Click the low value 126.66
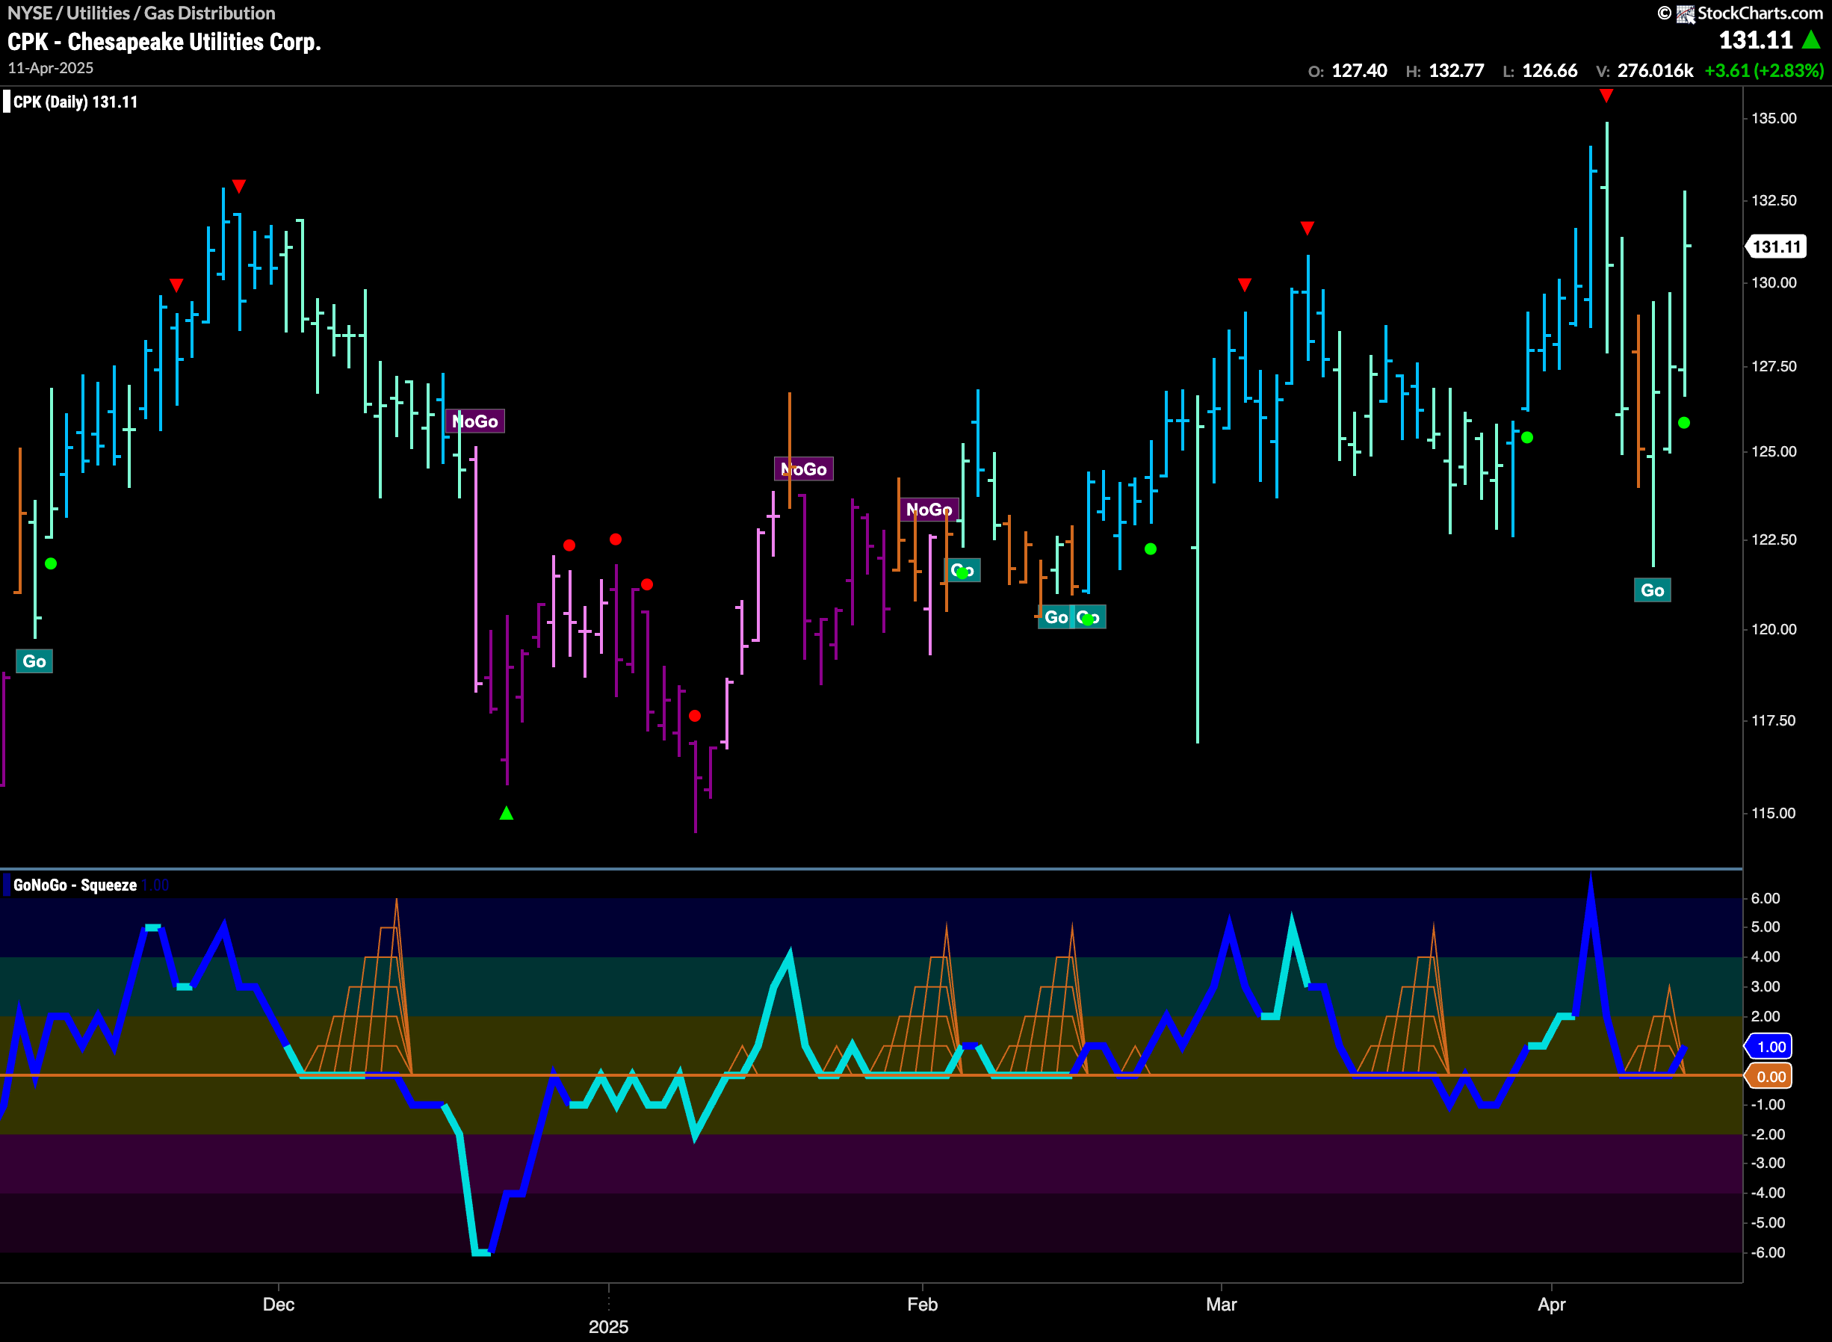 pyautogui.click(x=1550, y=71)
